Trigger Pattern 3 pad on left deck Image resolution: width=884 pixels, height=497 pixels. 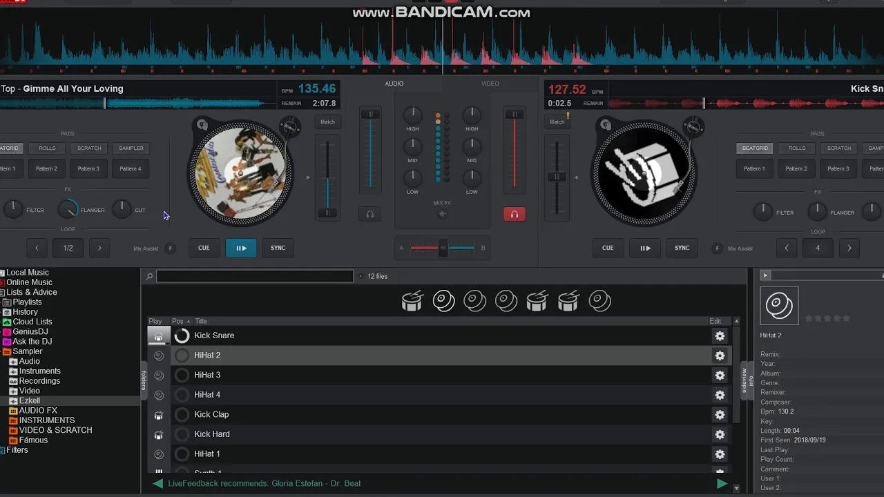pyautogui.click(x=88, y=168)
